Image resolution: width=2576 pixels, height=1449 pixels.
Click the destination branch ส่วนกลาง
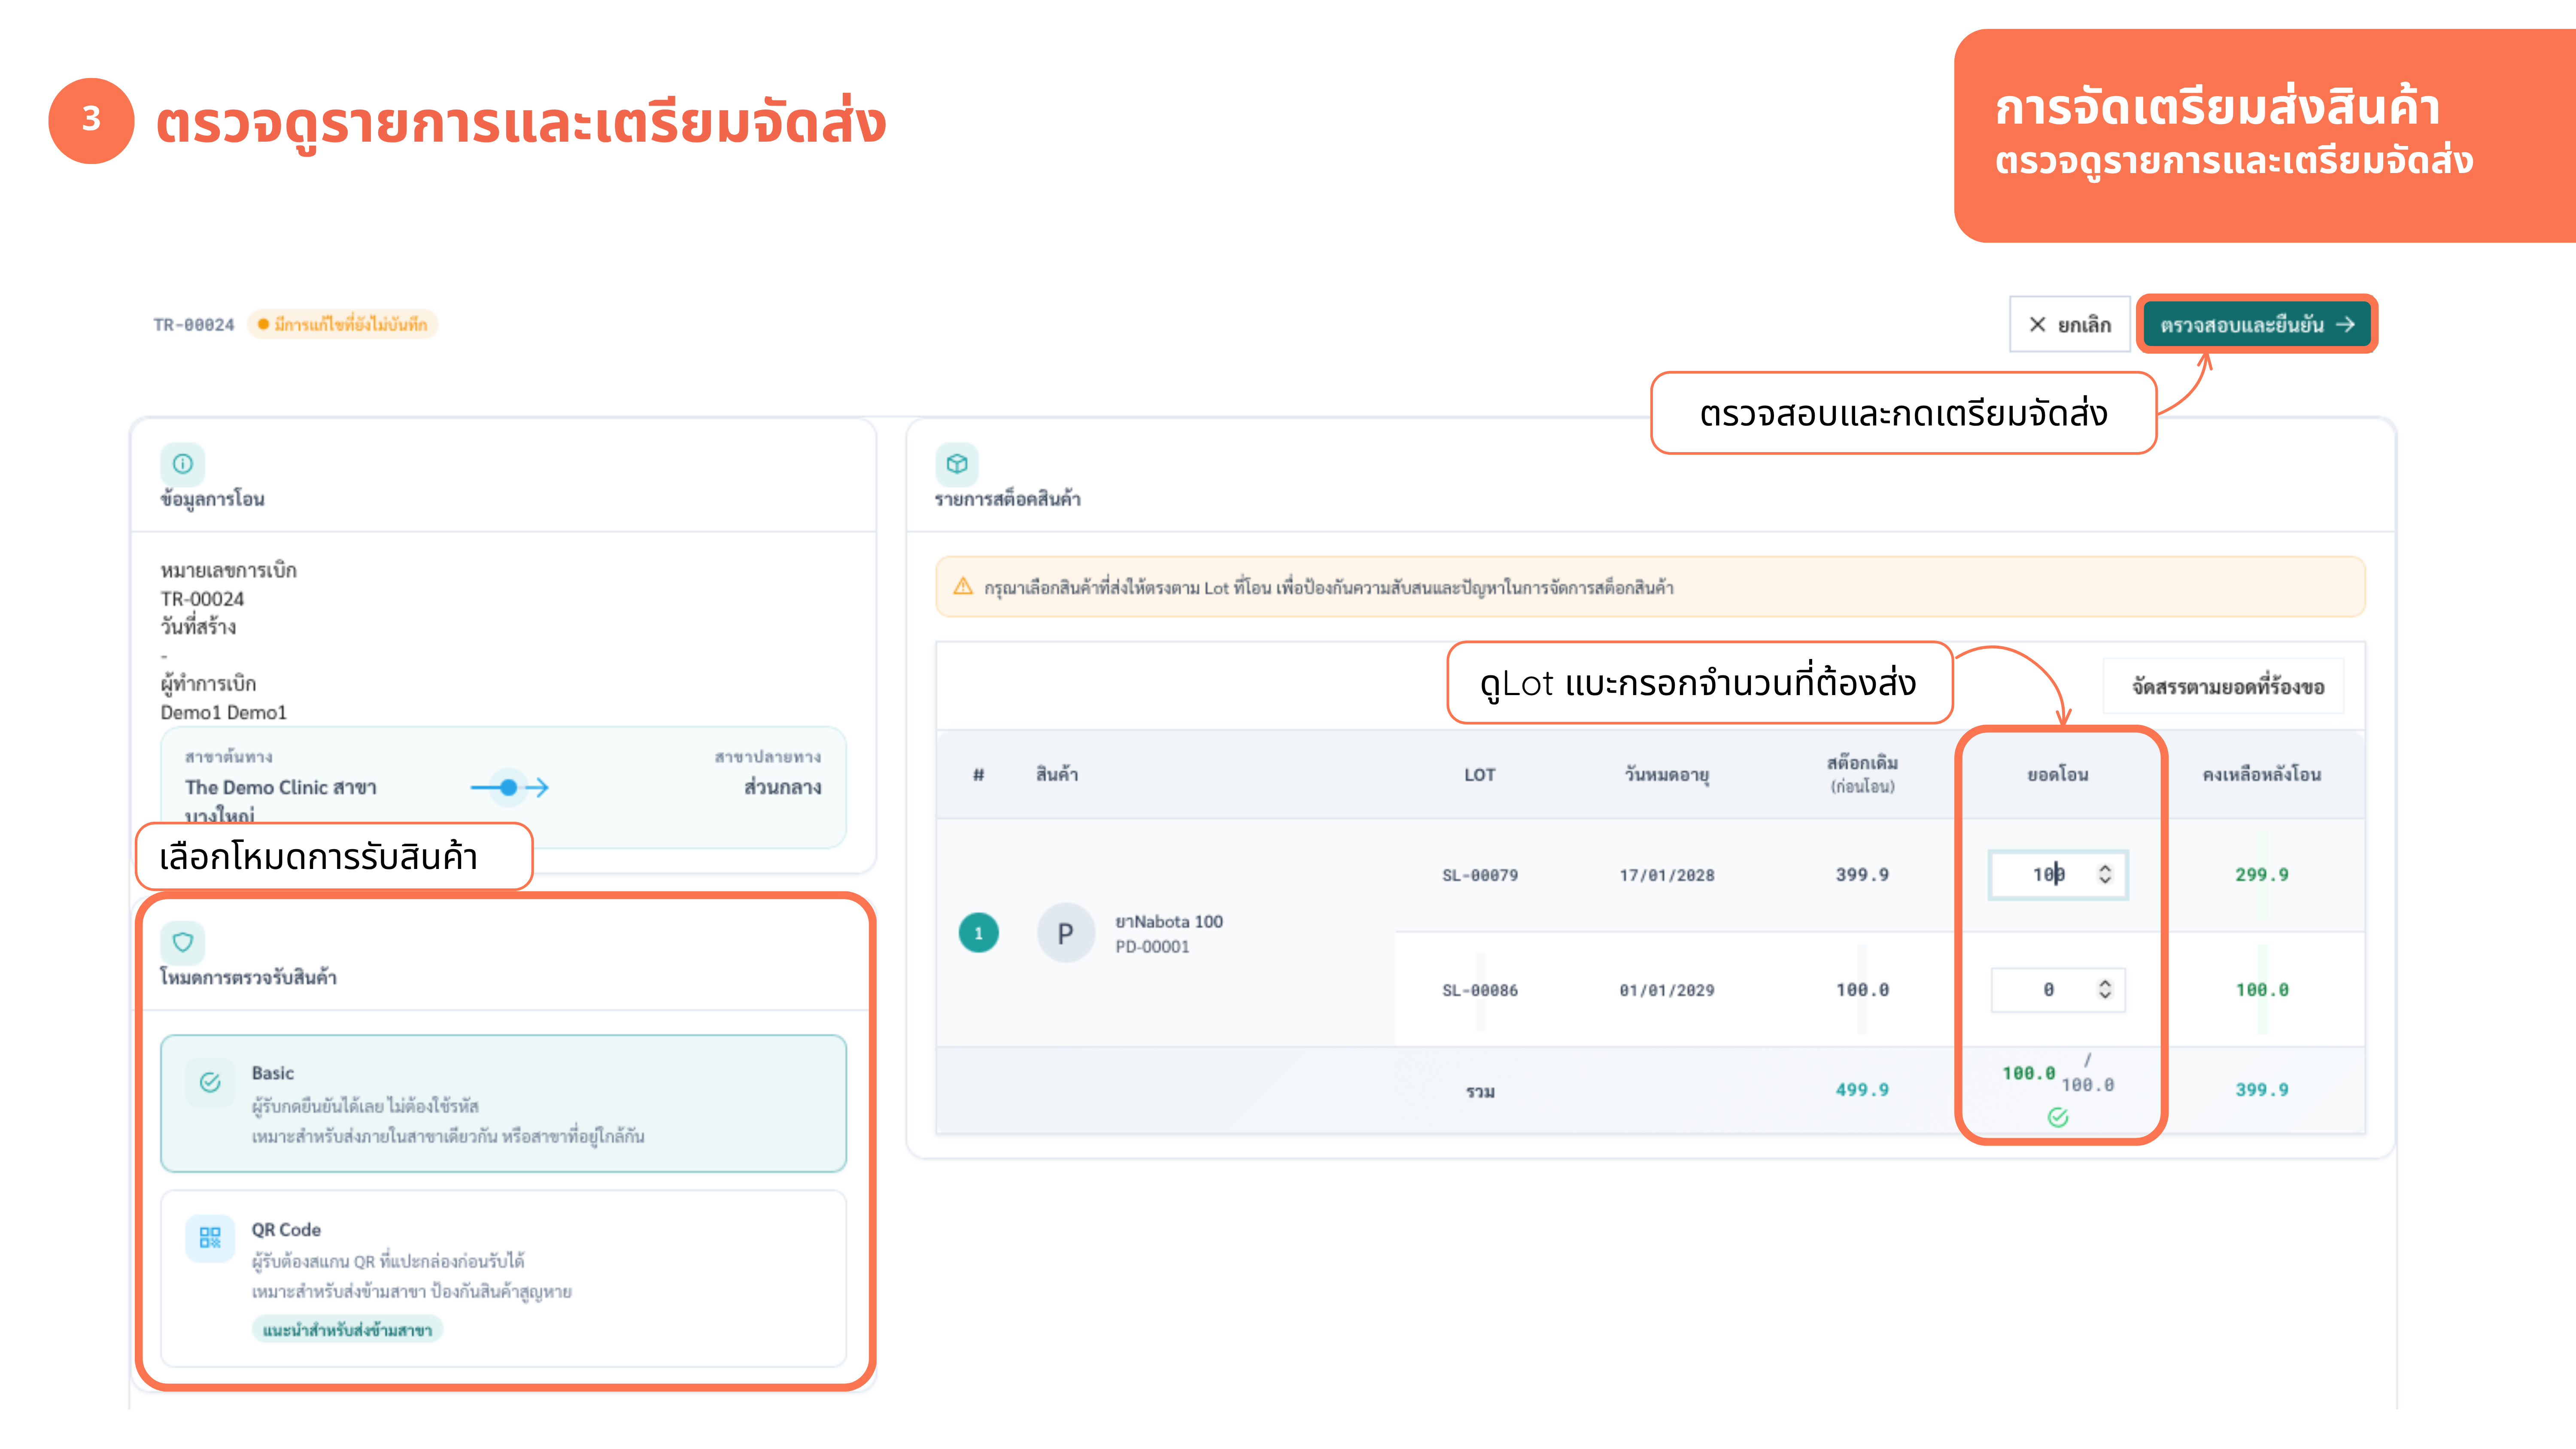point(783,788)
